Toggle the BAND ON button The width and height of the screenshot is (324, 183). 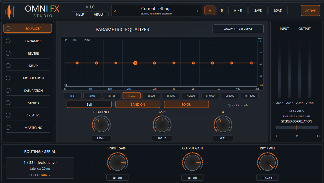(x=138, y=105)
